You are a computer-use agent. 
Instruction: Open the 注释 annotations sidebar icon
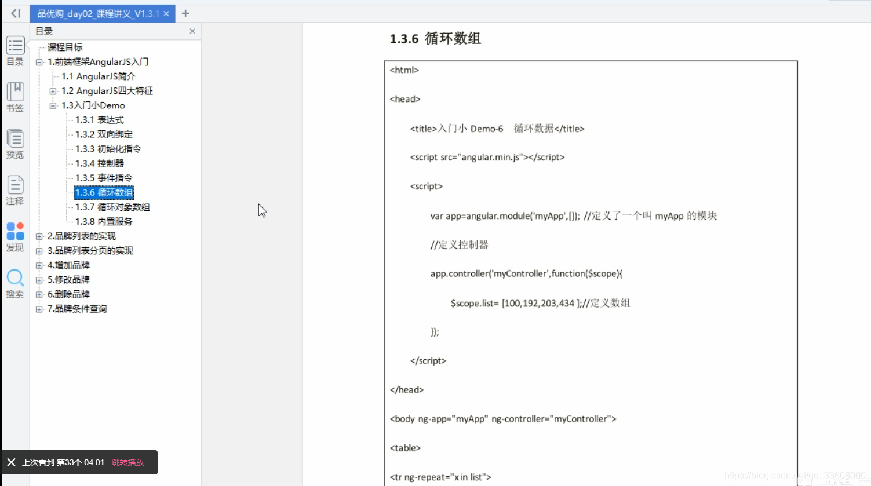pyautogui.click(x=15, y=190)
